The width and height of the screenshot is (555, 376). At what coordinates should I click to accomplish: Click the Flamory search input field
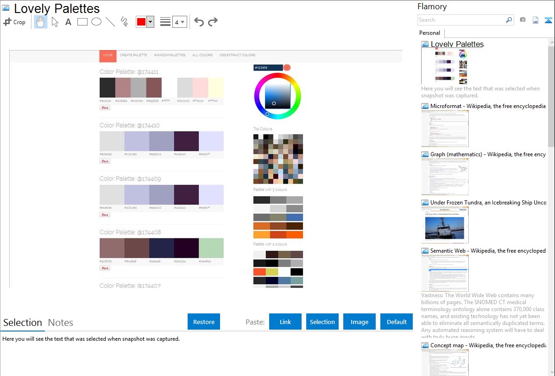pos(461,20)
